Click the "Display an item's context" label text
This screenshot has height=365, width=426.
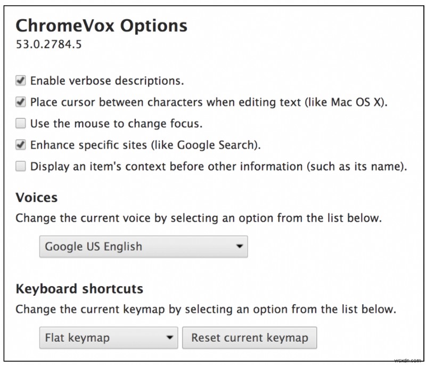coord(218,166)
